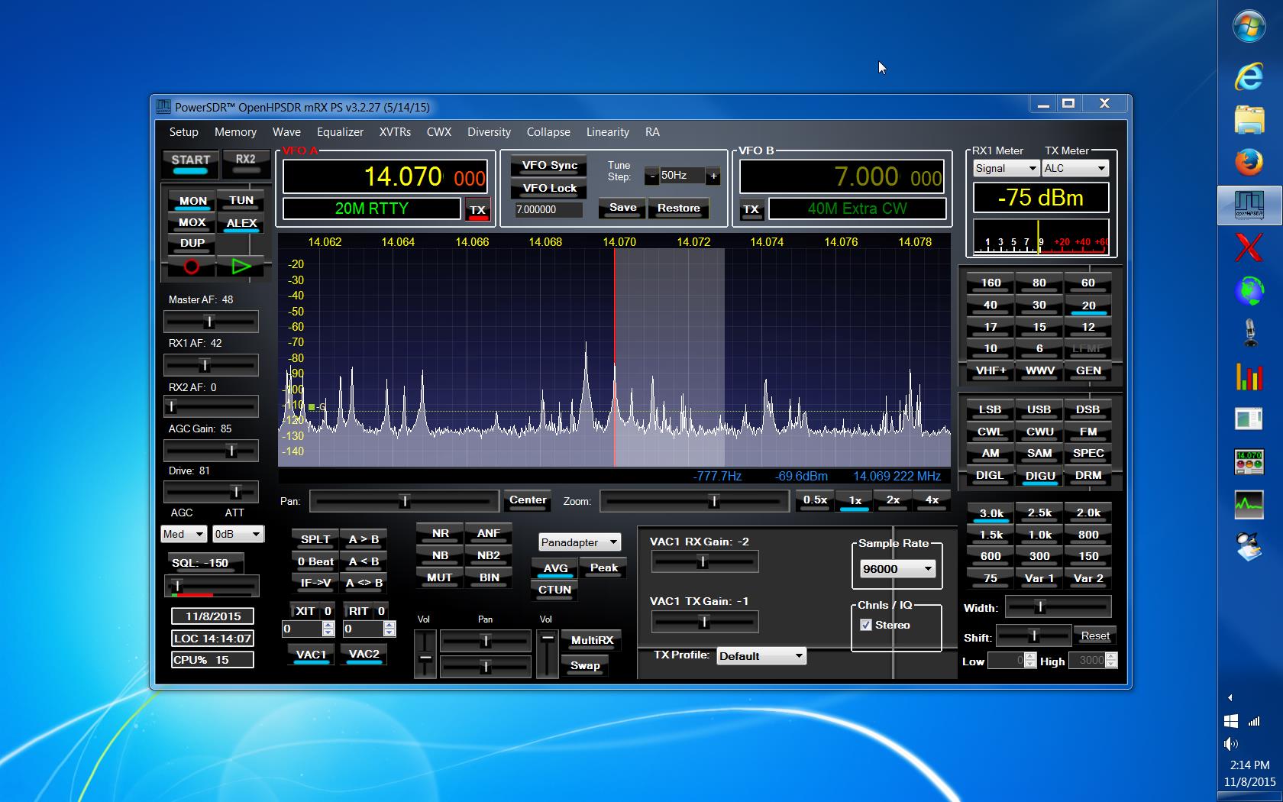
Task: Toggle the VAC1 button
Action: point(311,655)
